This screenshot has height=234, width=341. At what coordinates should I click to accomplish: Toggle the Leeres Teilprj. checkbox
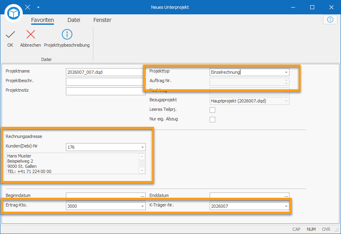[212, 110]
